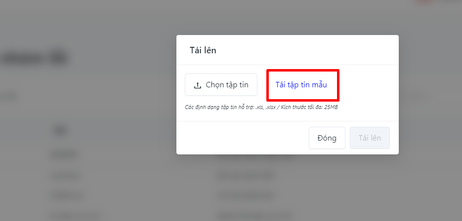Screen dimensions: 462x221
Task: Cancel the upload by clicking Đóng
Action: [327, 138]
